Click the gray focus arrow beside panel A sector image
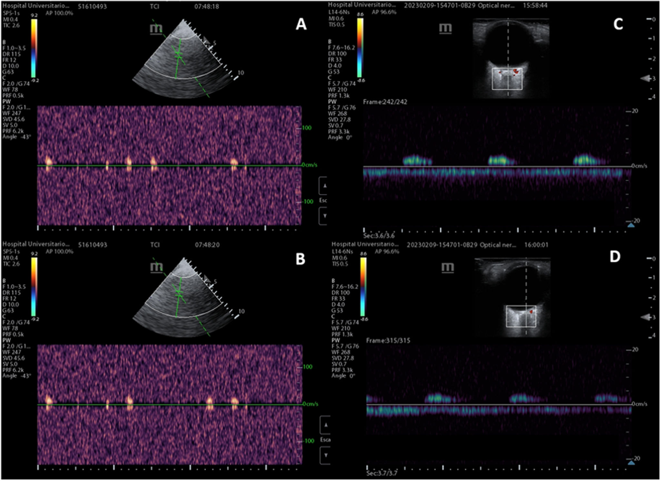The height and width of the screenshot is (481, 661). pos(206,40)
